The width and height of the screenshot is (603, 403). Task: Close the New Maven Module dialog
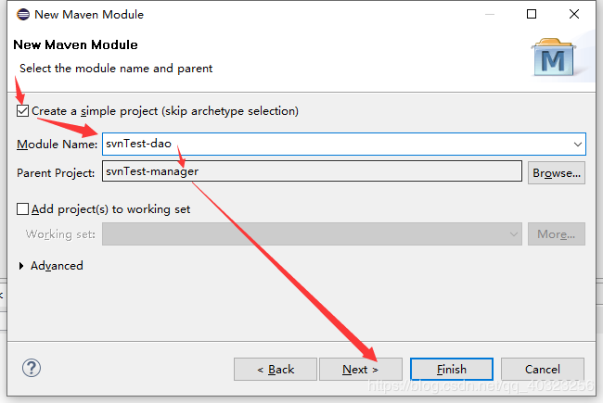pos(574,15)
